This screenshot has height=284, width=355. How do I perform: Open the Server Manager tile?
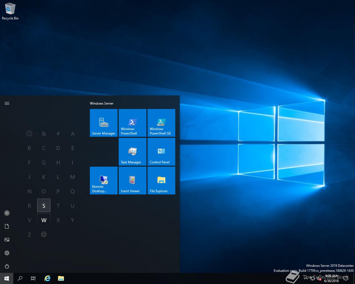[104, 123]
